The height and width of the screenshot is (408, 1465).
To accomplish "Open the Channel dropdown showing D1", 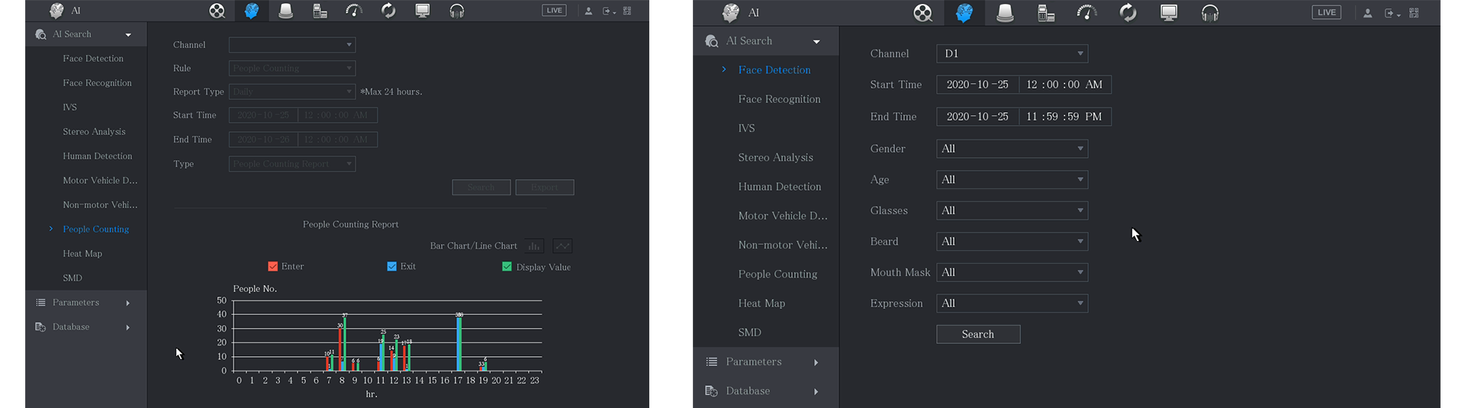I will coord(1012,53).
